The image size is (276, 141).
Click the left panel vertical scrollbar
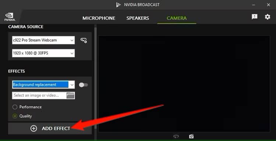95,77
